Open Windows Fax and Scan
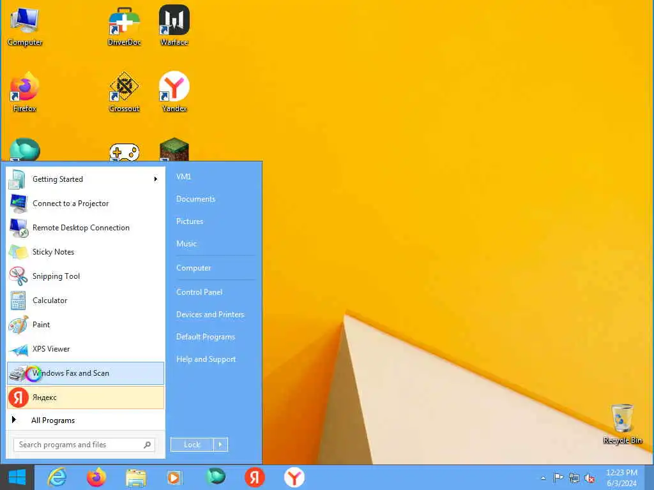Screen dimensions: 654x490 86,373
